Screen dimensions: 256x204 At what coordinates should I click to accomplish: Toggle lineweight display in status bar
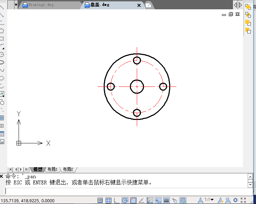coord(166,200)
